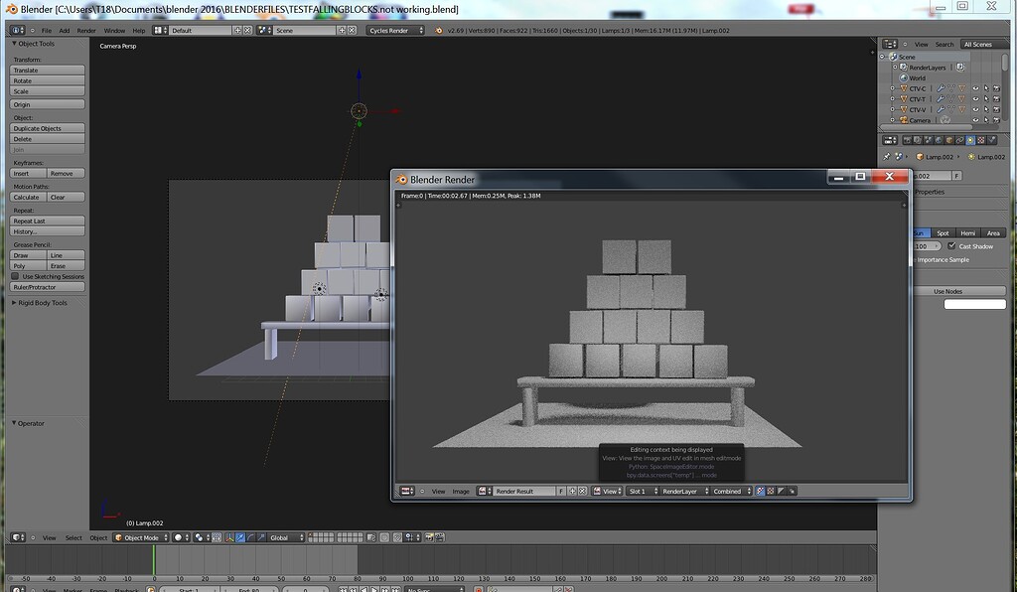
Task: Collapse the Operator panel
Action: [14, 423]
